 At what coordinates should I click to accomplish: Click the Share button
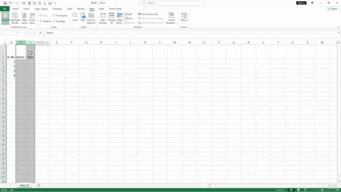(332, 9)
